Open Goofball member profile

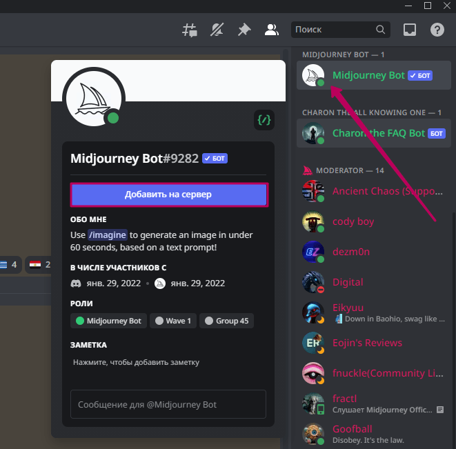(x=374, y=434)
